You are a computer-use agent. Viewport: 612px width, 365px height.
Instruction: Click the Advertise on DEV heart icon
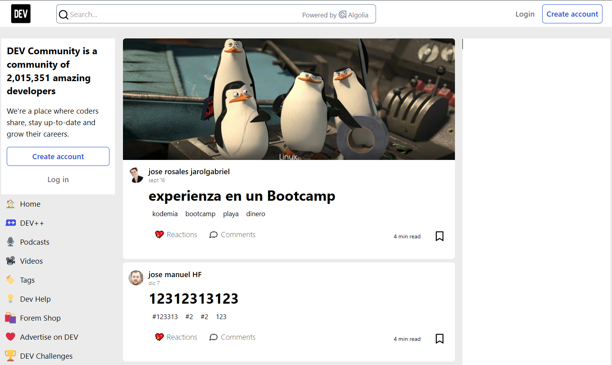point(11,337)
